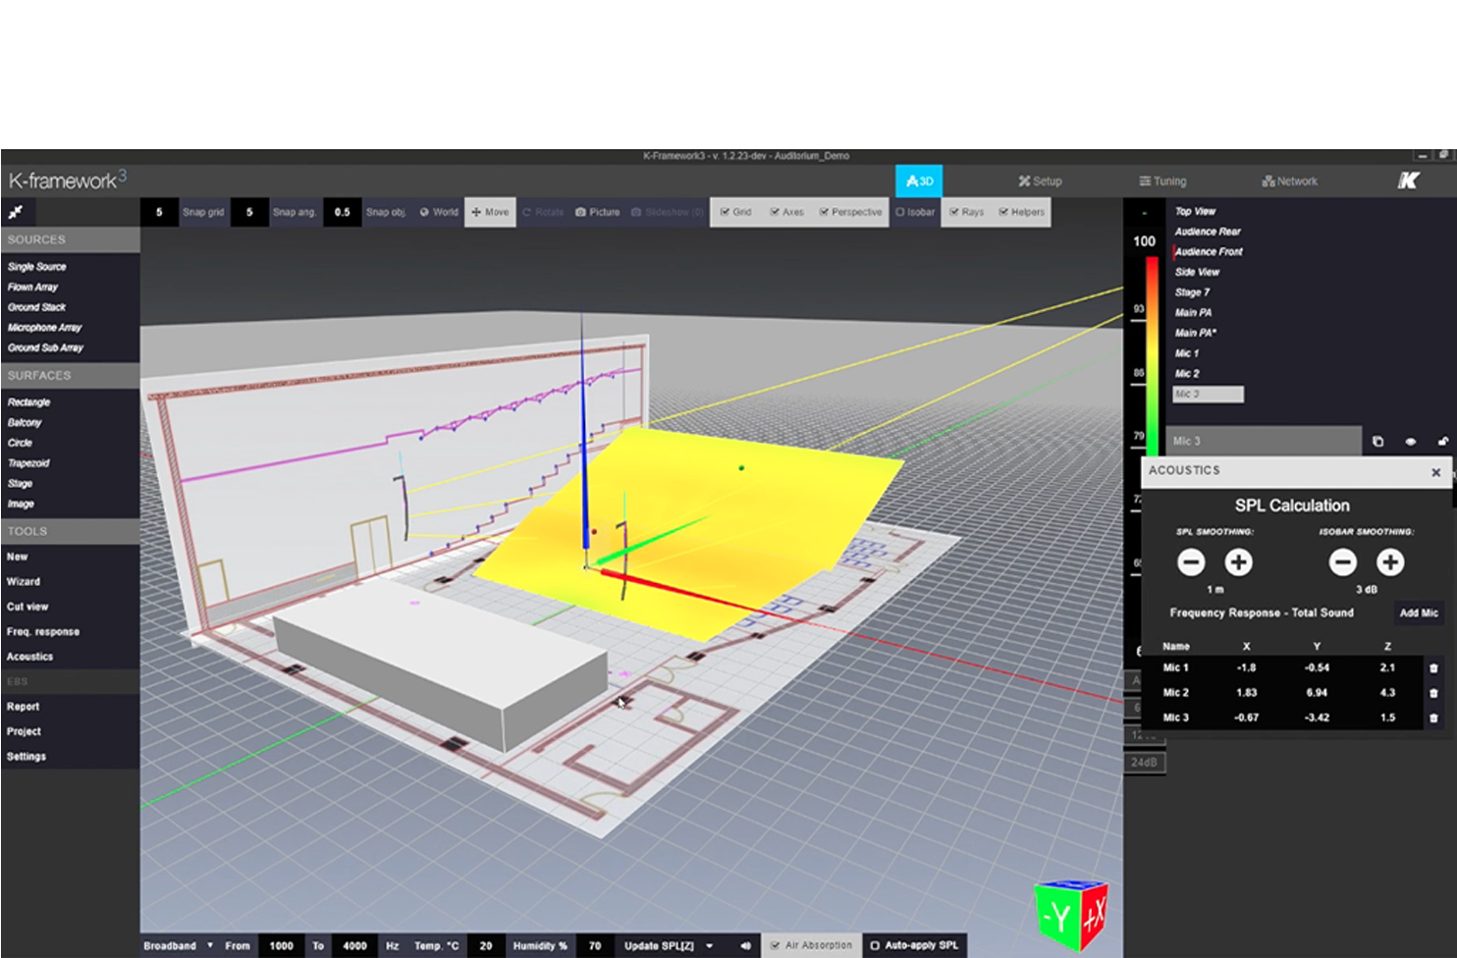Click the Add Mic button
This screenshot has height=958, width=1457.
click(1419, 612)
